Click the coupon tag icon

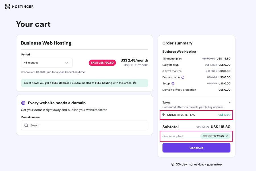(164, 115)
